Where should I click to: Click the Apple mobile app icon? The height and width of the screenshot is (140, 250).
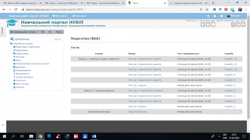pos(203,24)
